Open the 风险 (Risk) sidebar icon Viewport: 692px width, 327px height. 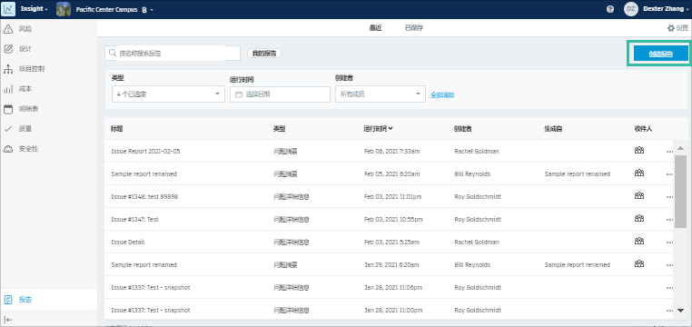coord(8,29)
